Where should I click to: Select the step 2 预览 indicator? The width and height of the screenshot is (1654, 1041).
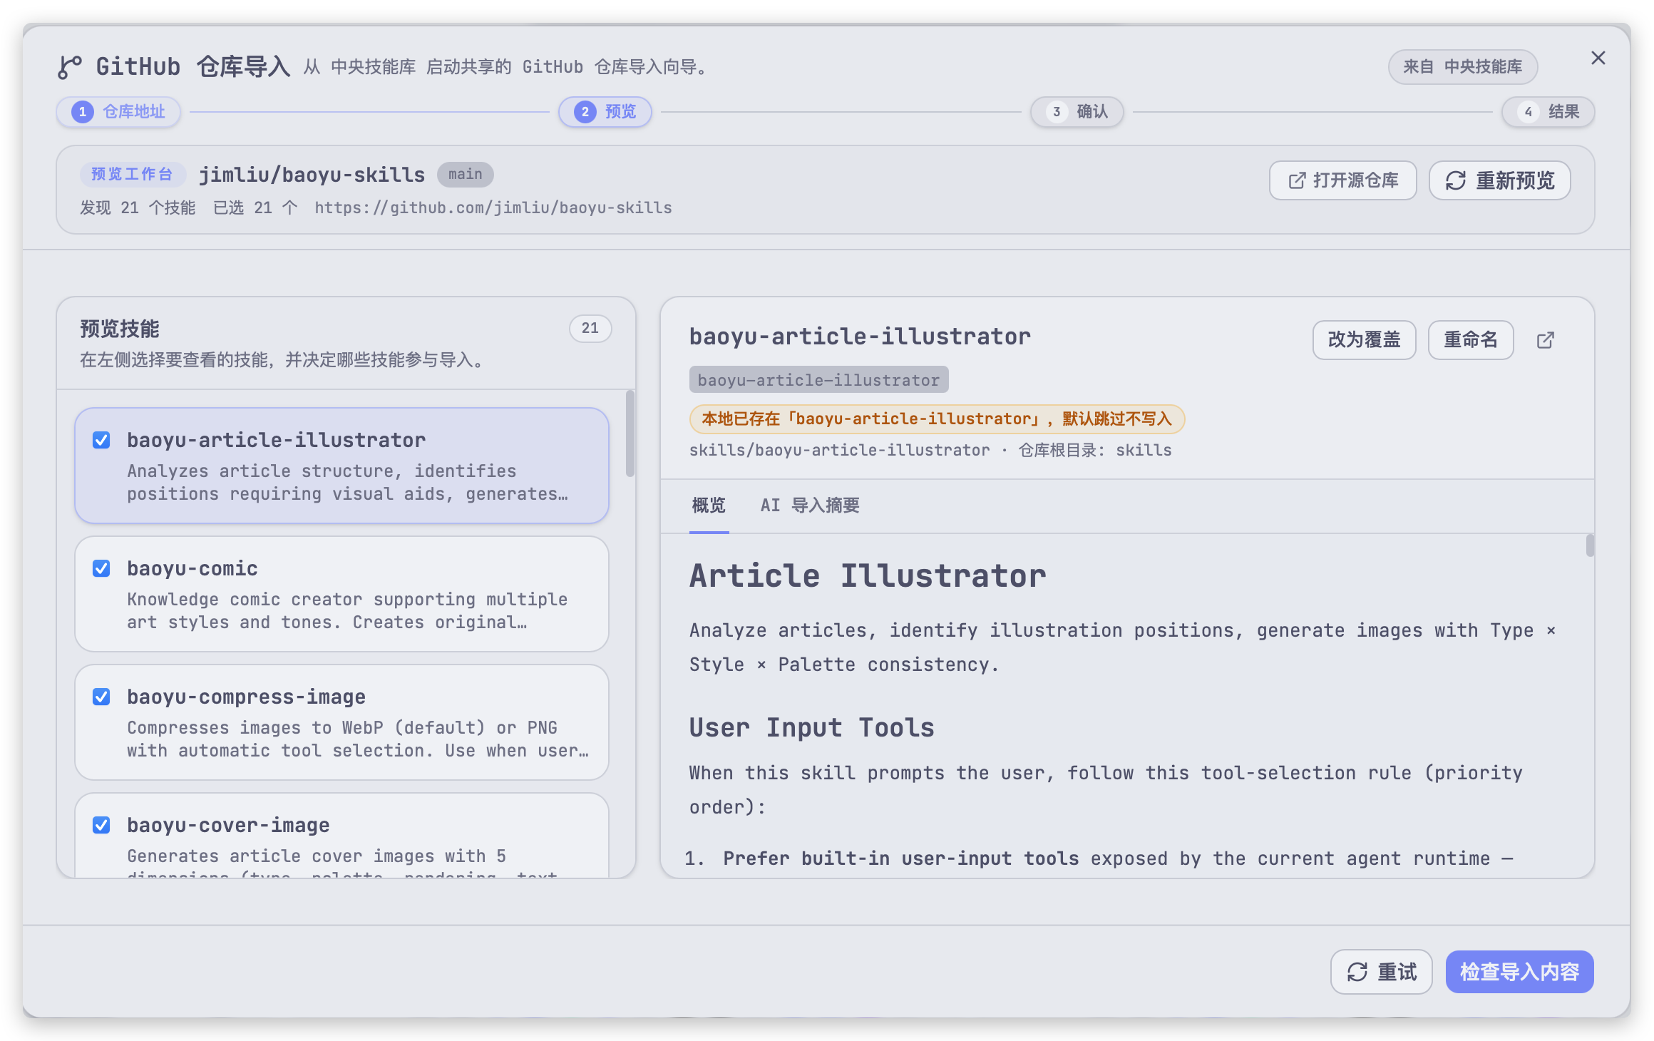(605, 112)
